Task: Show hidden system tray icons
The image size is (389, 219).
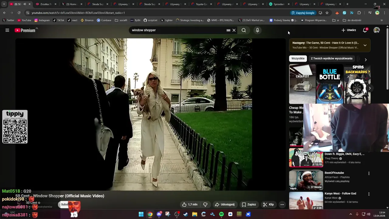Action: pyautogui.click(x=350, y=214)
